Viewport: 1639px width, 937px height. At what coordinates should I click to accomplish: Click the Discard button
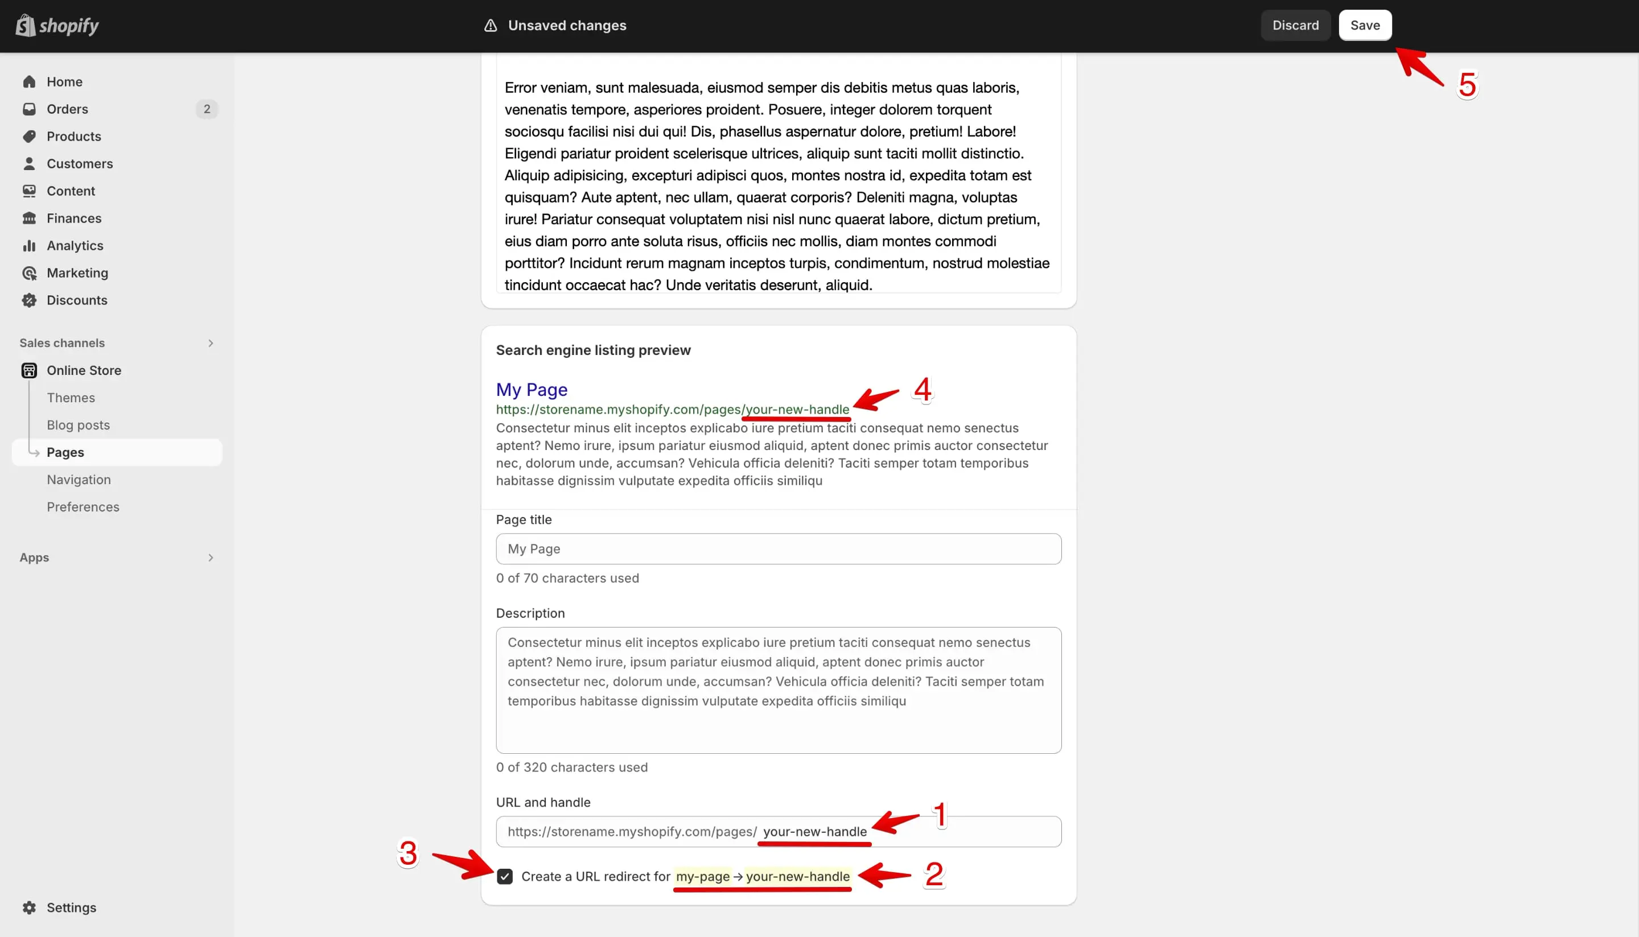(1295, 25)
